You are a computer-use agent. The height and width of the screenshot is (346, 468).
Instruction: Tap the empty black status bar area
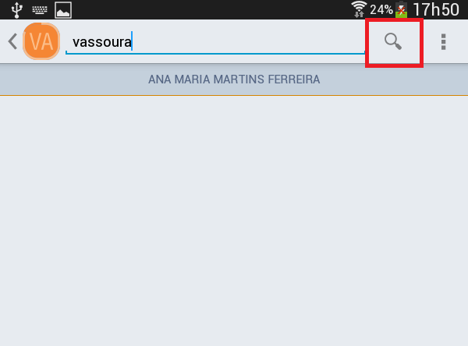click(x=209, y=9)
